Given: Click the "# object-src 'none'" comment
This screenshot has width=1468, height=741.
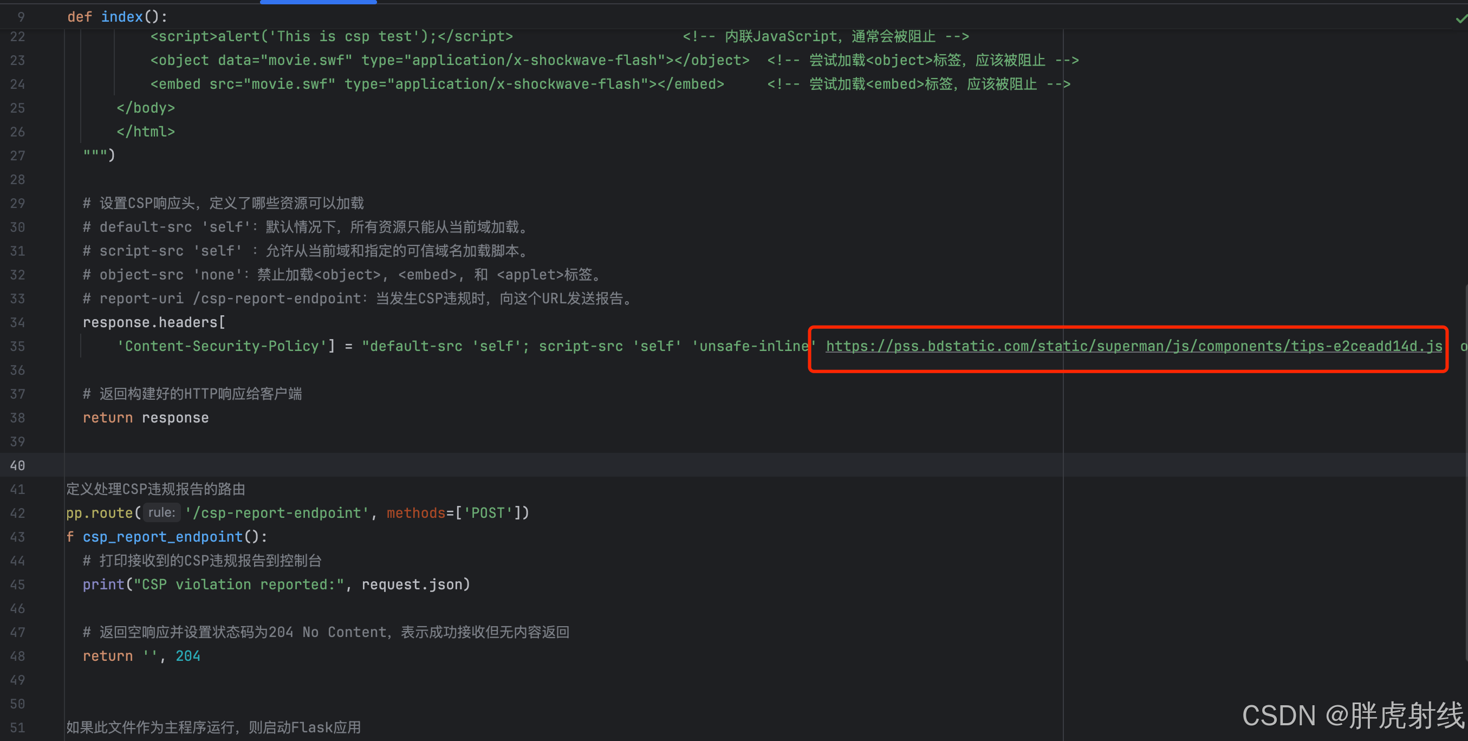Looking at the screenshot, I should point(343,275).
